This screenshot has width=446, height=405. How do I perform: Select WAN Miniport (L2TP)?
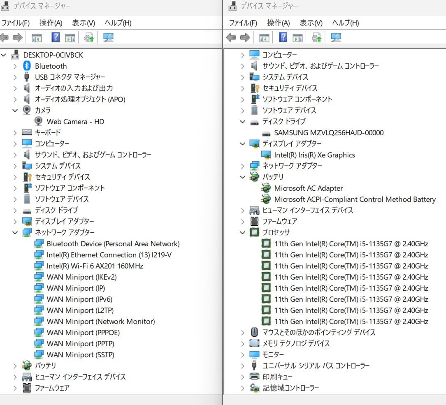pos(80,310)
